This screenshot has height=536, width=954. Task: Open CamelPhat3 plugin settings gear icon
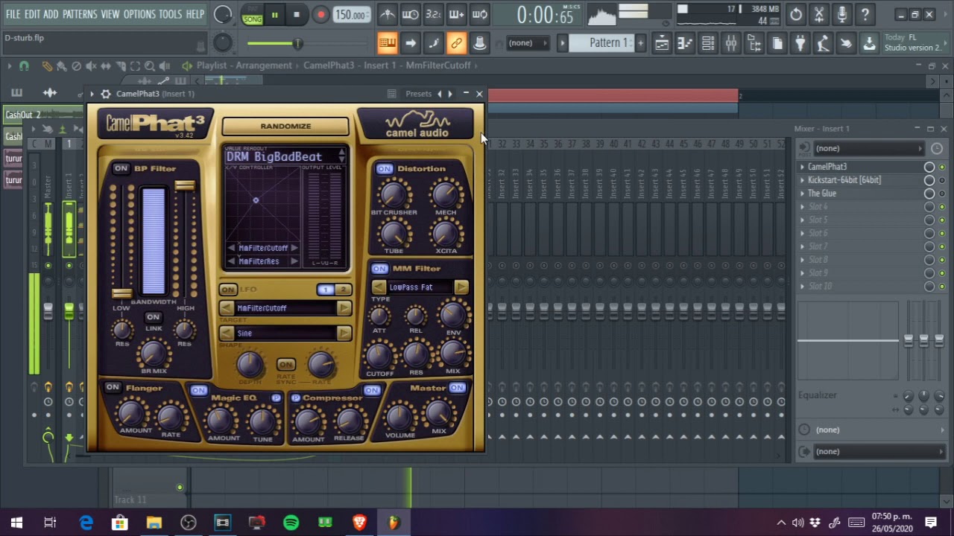(x=106, y=94)
